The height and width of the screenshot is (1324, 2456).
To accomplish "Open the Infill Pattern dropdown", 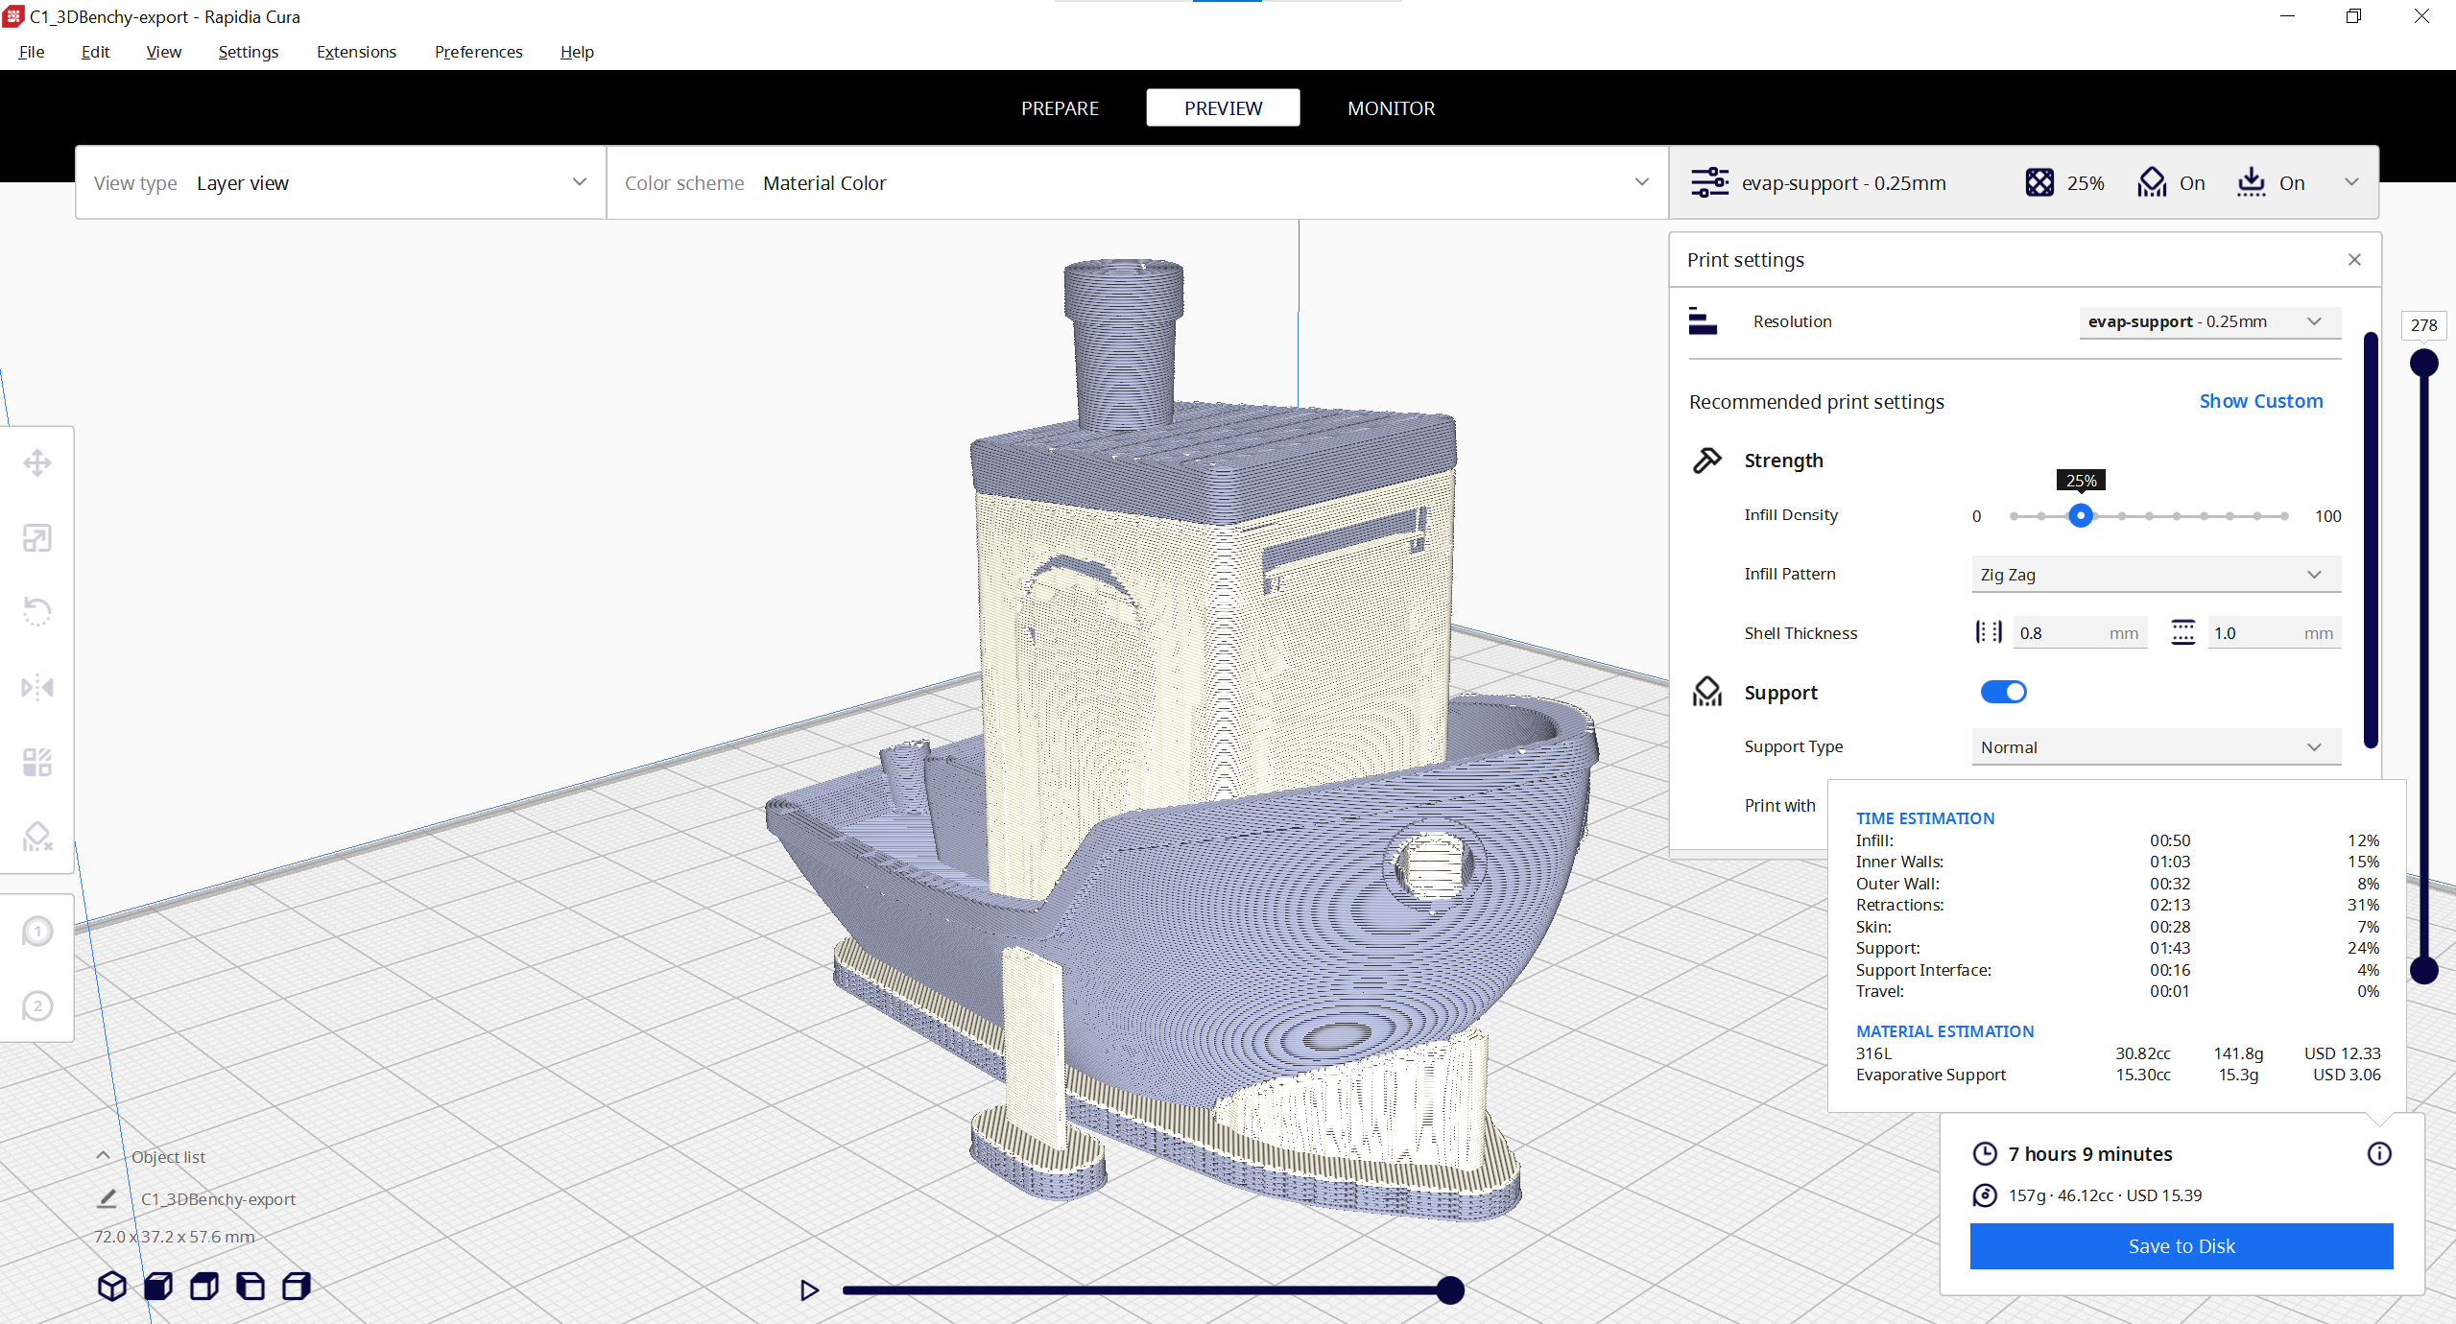I will 2155,575.
